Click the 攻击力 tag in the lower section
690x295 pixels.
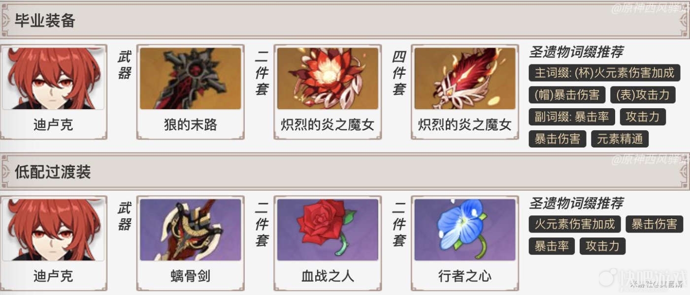[602, 246]
